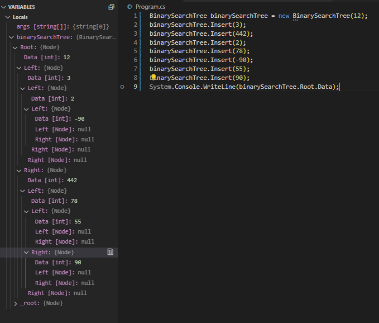Click the view binary data icon on highlighted Right row
This screenshot has width=379, height=323.
tap(110, 253)
